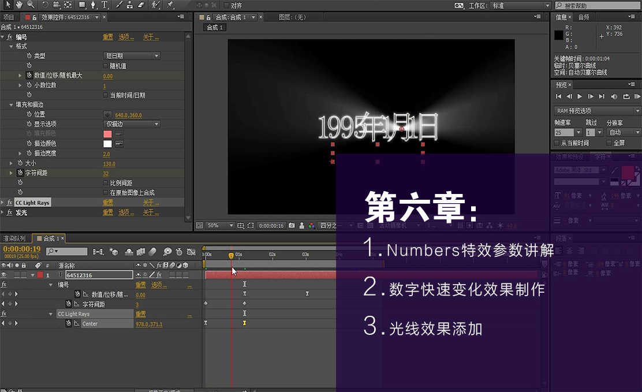This screenshot has height=392, width=642.
Task: Open the viewer zoom dropdown showing 50%
Action: click(x=220, y=225)
